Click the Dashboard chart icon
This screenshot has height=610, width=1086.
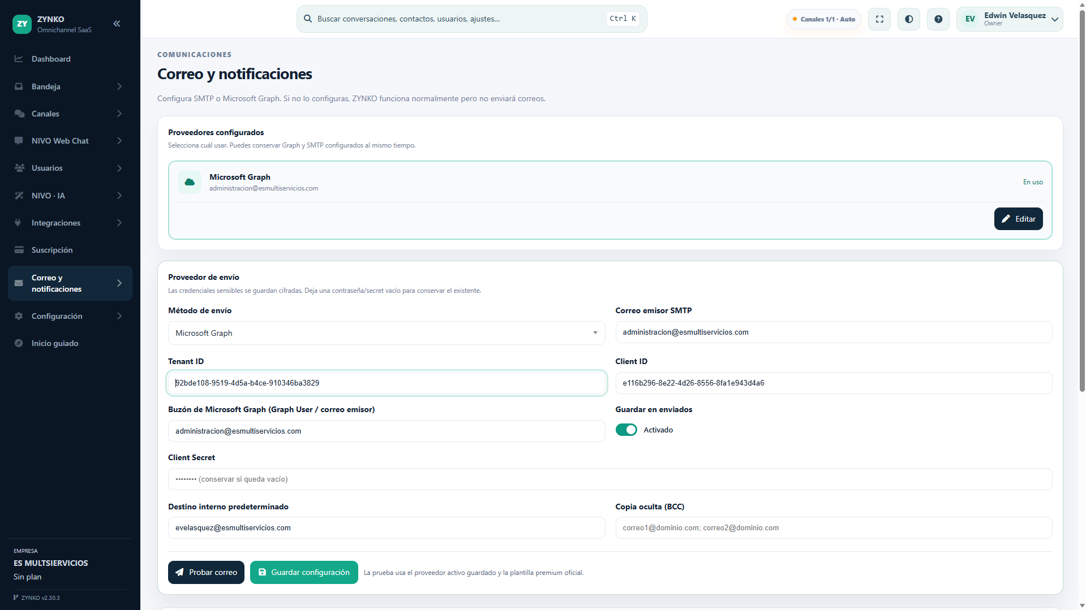tap(19, 59)
